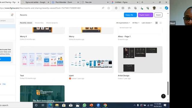The height and width of the screenshot is (108, 192).
Task: Expand the FigJam board dropdown arrow
Action: pos(151,15)
